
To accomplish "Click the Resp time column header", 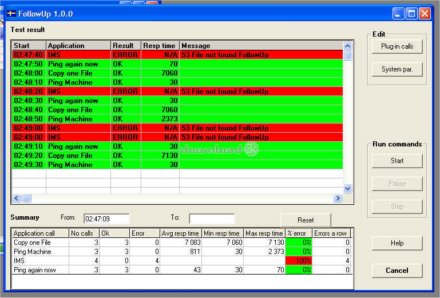I will pyautogui.click(x=160, y=46).
